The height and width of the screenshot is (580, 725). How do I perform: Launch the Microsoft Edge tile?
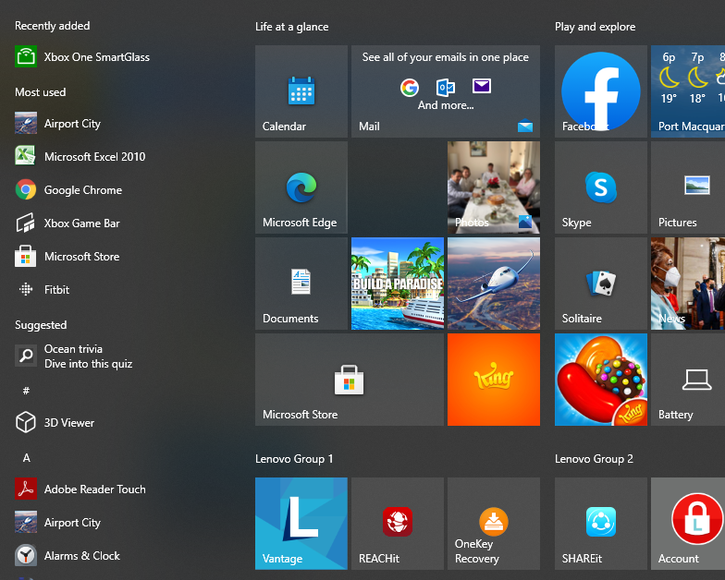(301, 187)
